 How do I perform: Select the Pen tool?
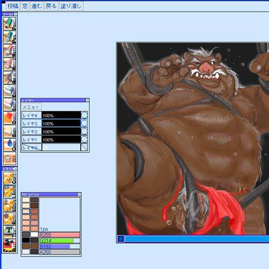[10, 37]
